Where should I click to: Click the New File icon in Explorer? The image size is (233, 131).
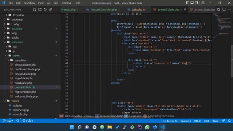point(35,9)
